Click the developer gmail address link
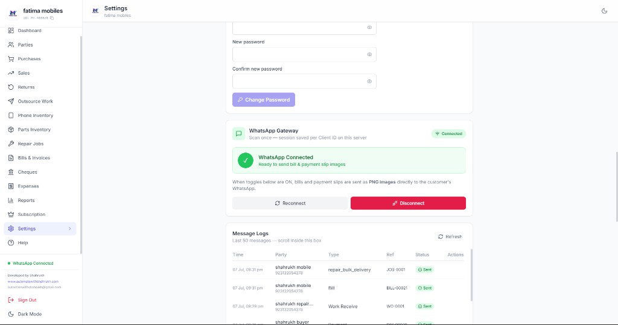 coord(34,287)
